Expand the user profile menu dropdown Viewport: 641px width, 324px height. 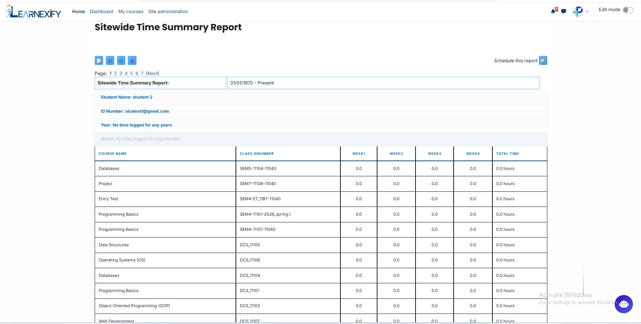coord(581,11)
